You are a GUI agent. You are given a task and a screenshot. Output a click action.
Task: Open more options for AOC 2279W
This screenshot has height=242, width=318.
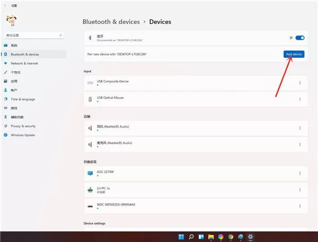click(300, 173)
